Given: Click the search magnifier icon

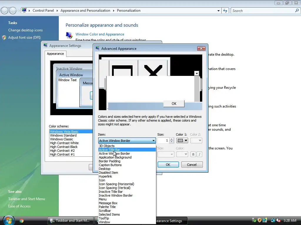Looking at the screenshot, I should (297, 11).
